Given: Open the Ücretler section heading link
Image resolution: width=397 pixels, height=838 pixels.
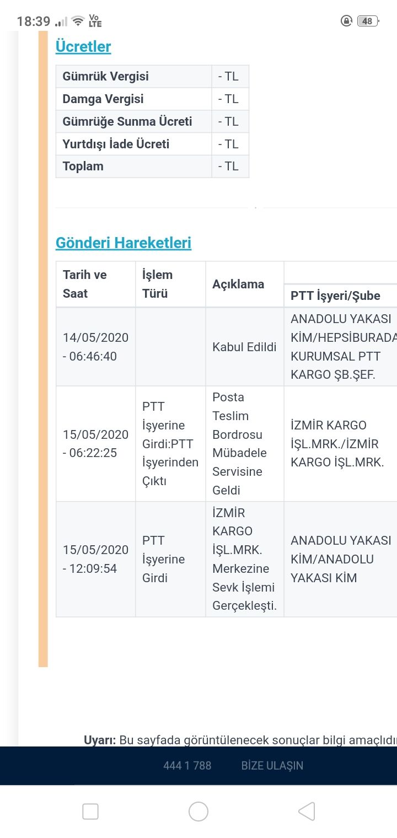Looking at the screenshot, I should click(83, 47).
